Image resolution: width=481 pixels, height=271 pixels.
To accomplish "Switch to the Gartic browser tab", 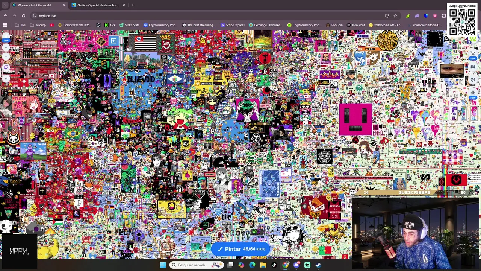I will (98, 5).
